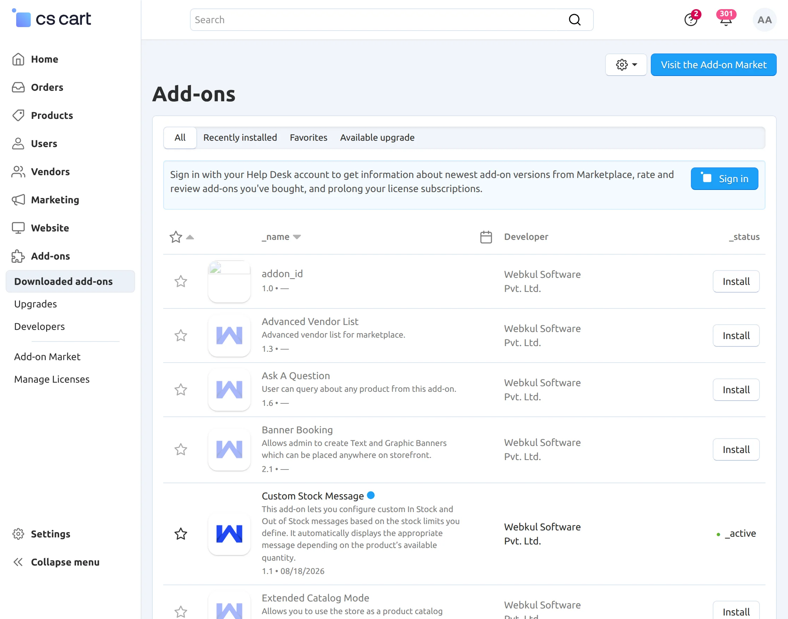
Task: Open Downloaded add-ons in sidebar
Action: [x=70, y=281]
